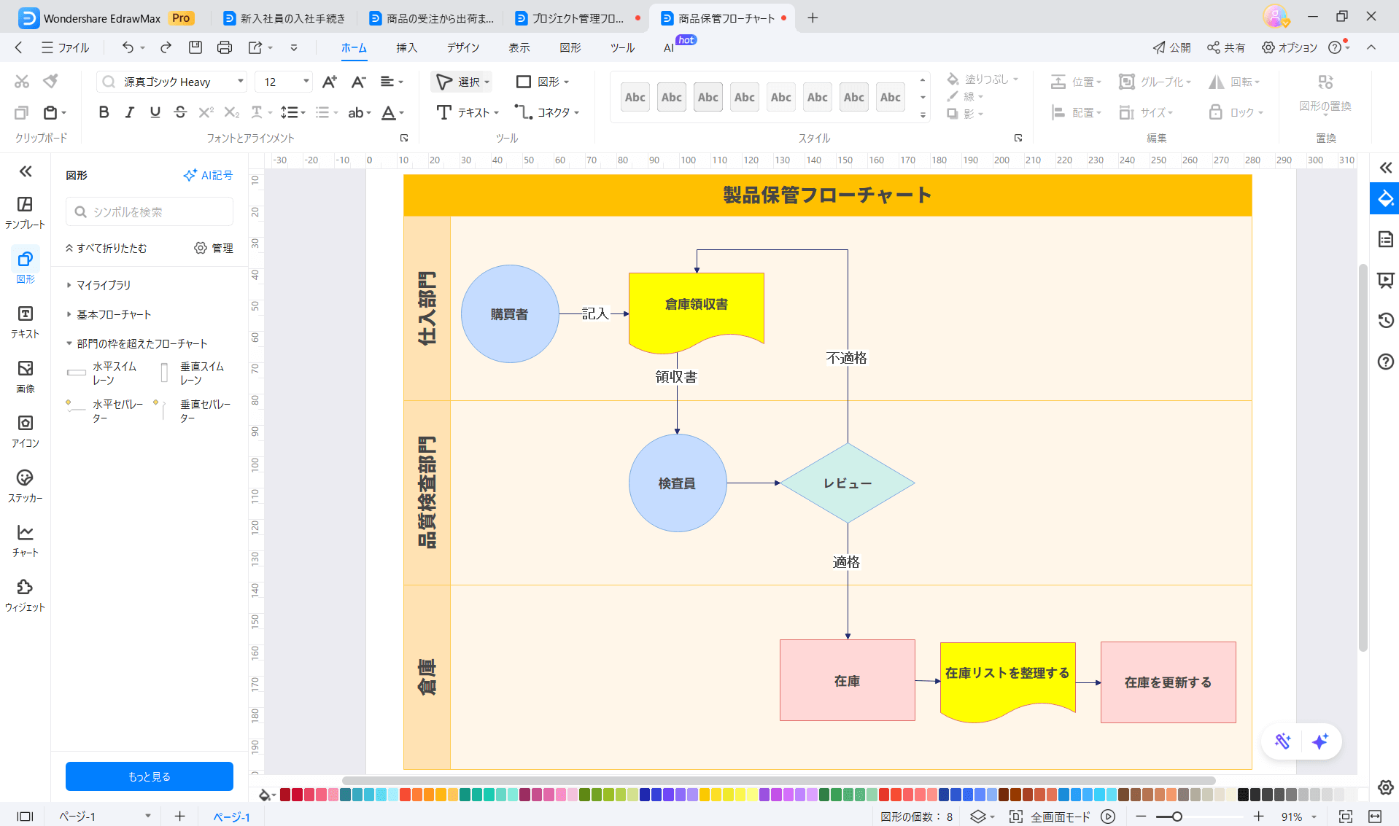This screenshot has height=826, width=1399.
Task: Toggle Underline formatting
Action: 155,112
